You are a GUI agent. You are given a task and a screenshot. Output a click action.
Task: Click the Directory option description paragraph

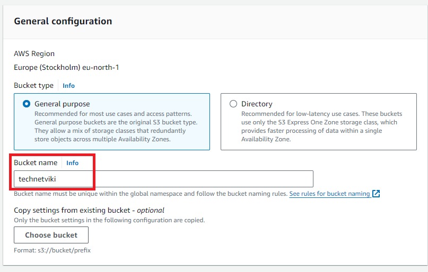pos(321,126)
